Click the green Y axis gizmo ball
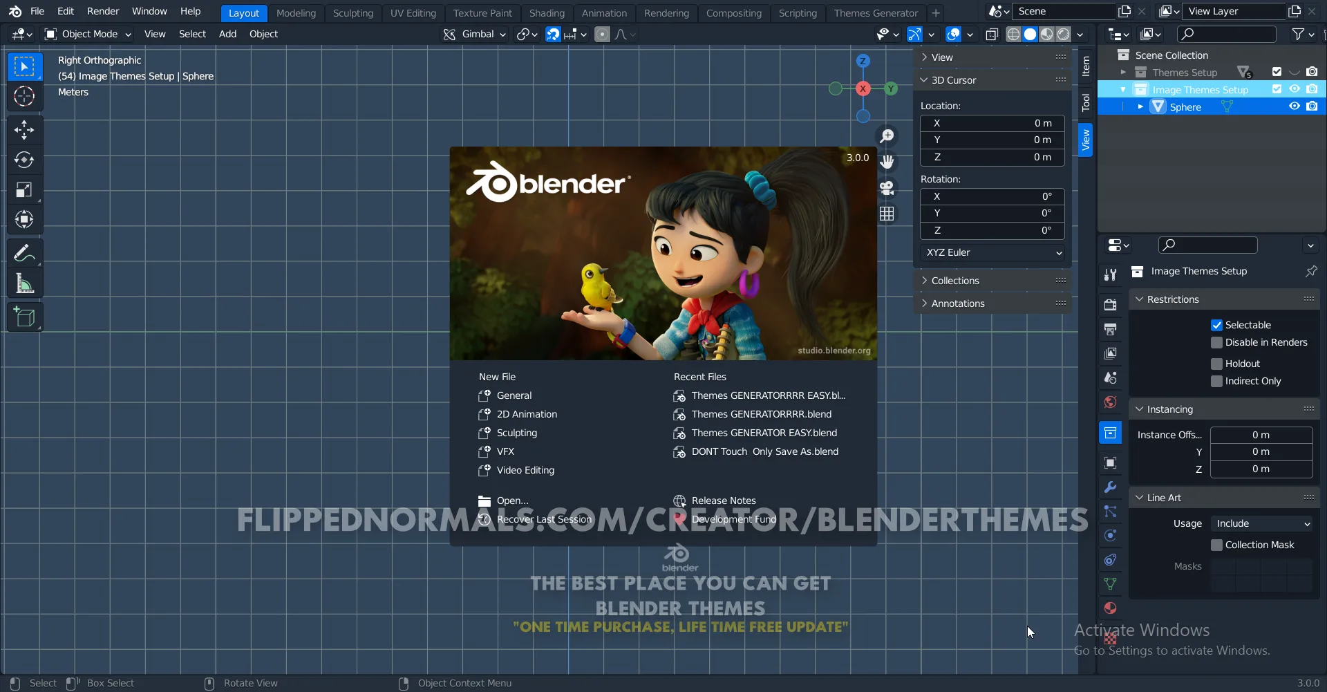 891,88
